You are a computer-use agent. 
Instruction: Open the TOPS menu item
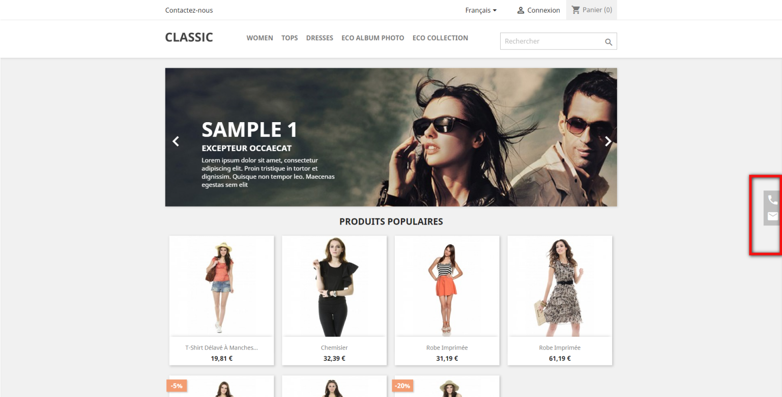click(x=289, y=38)
